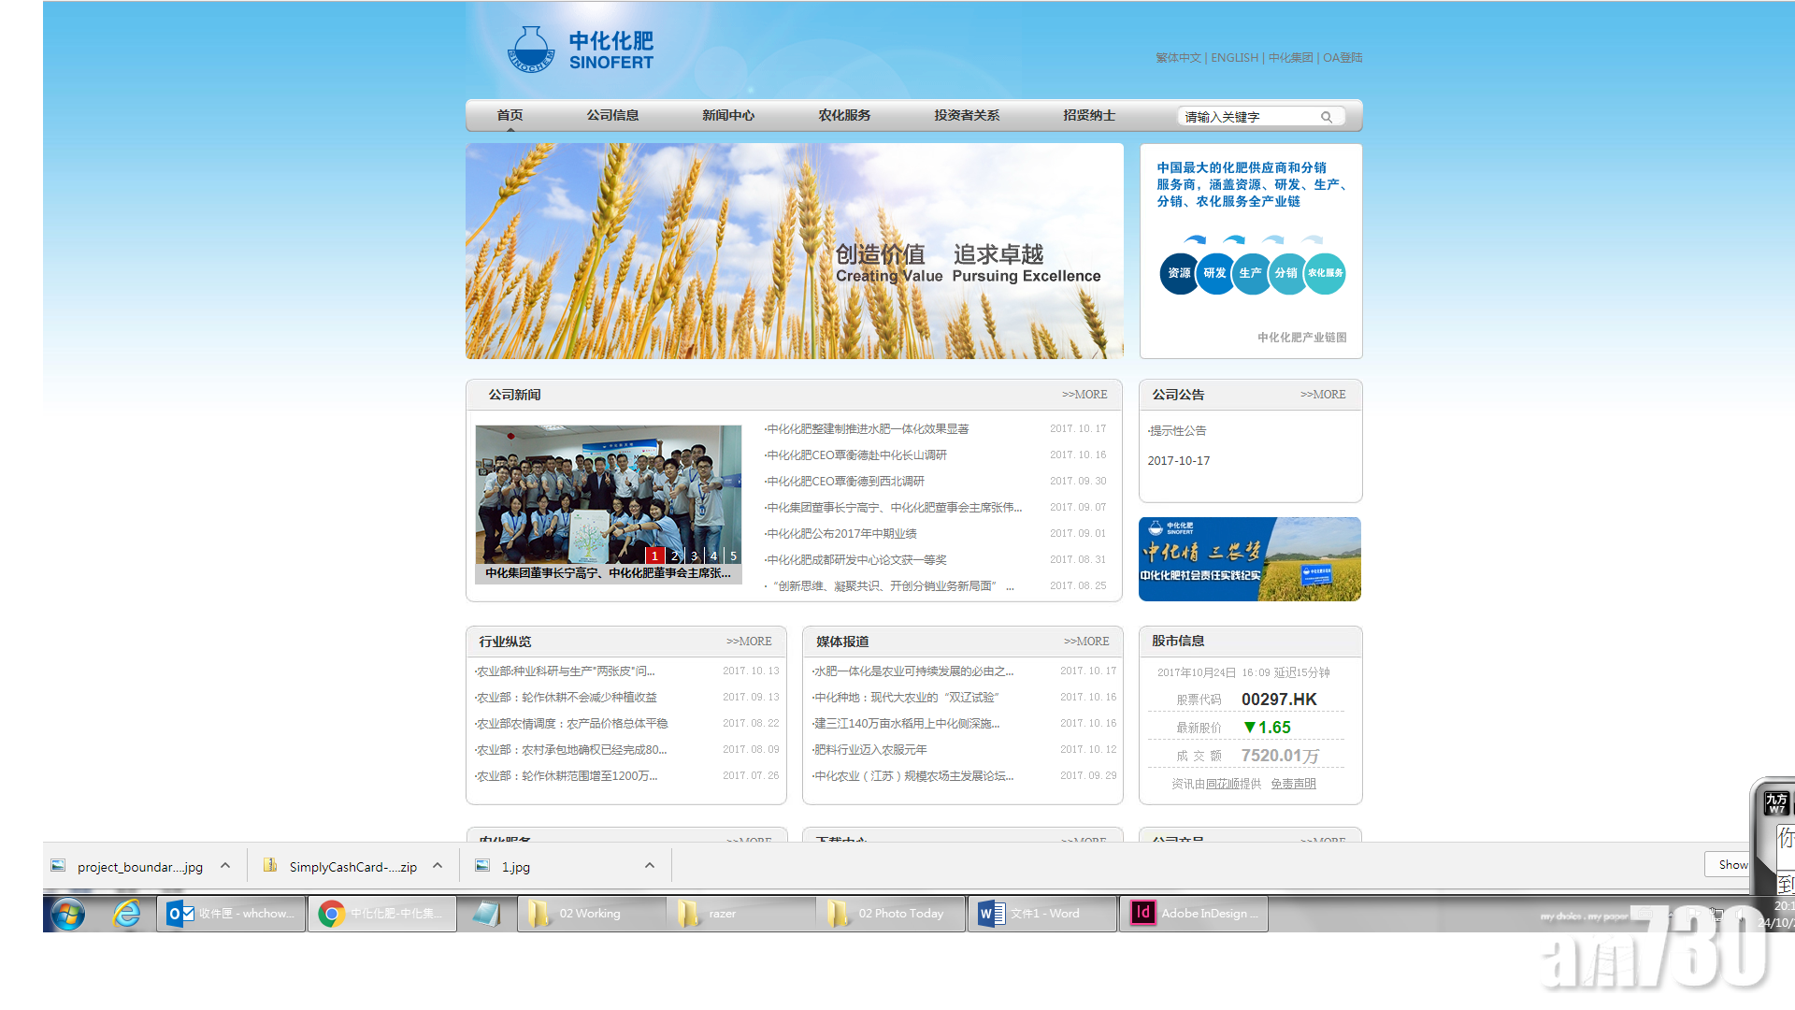
Task: Open the 公司信息 menu
Action: point(612,115)
